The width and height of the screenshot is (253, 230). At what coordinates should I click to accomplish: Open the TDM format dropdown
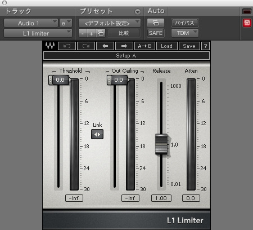[185, 33]
